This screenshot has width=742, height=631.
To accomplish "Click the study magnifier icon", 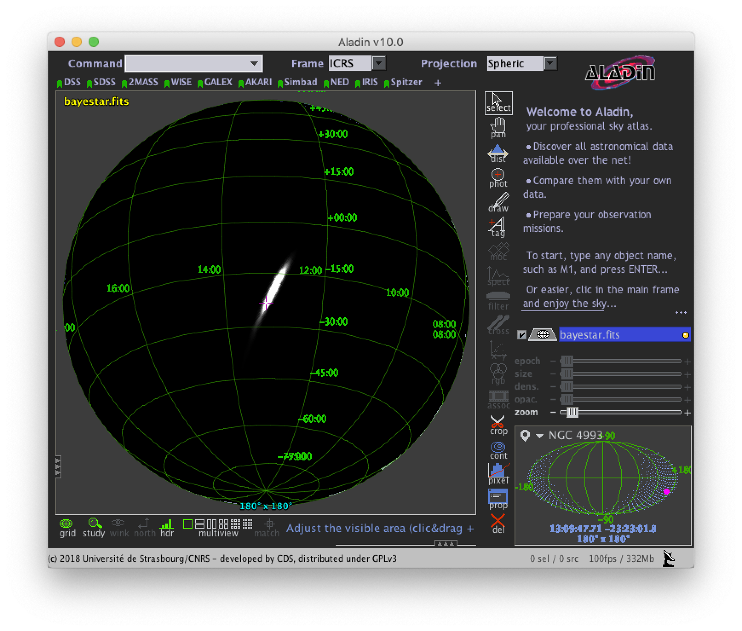I will [x=94, y=528].
